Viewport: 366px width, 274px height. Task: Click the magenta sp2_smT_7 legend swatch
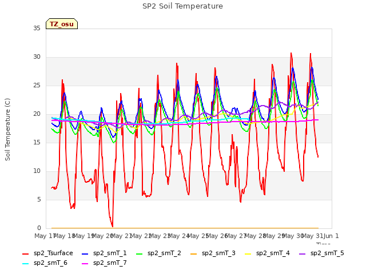tap(85, 264)
